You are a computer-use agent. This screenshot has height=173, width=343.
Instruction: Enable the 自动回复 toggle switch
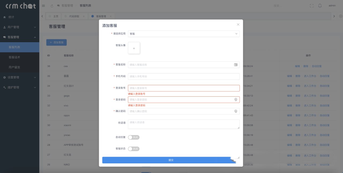[134, 137]
